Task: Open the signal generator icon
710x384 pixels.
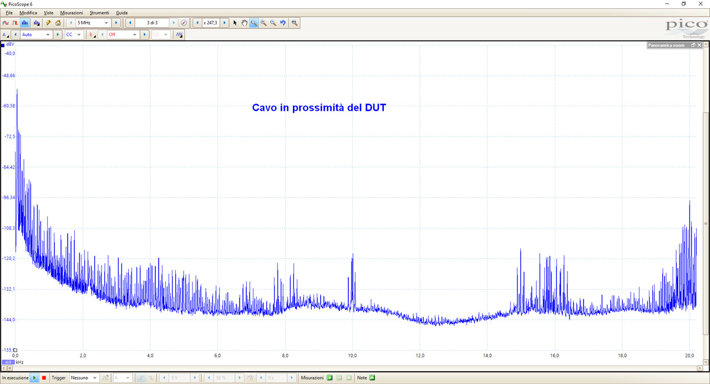Action: pyautogui.click(x=179, y=34)
